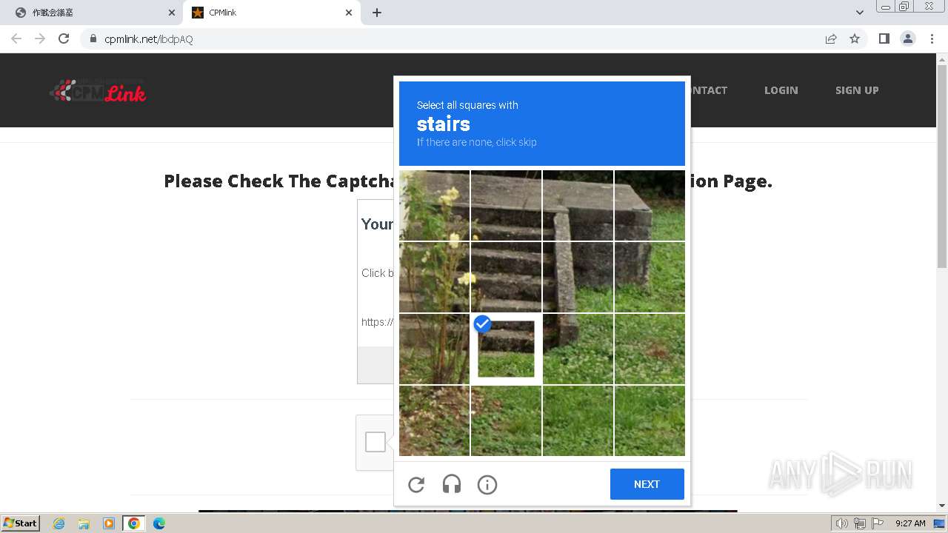Open Action Center flag icon

pyautogui.click(x=877, y=523)
